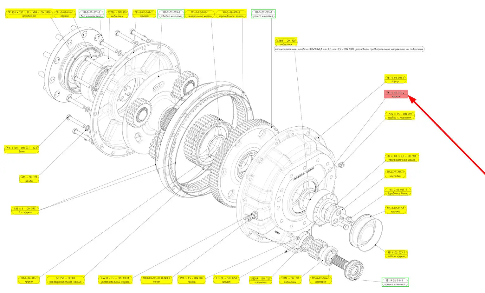Click the M24 x 1,5 DIN 909 plug label

pyautogui.click(x=400, y=116)
